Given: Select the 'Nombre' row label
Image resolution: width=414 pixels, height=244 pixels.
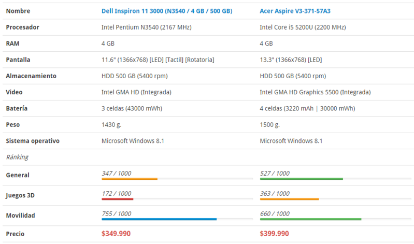Looking at the screenshot, I should 18,11.
